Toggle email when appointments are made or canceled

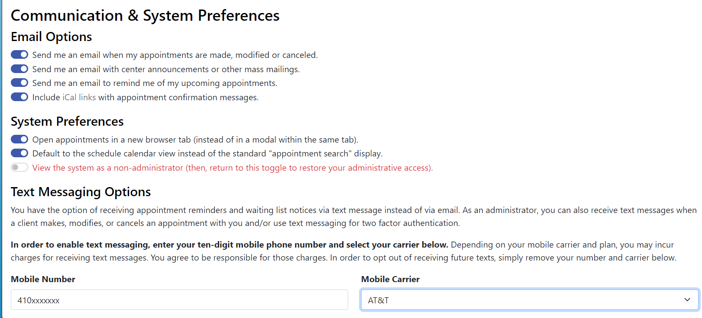click(19, 55)
